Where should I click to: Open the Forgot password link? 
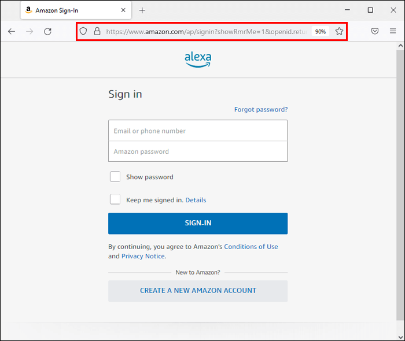pos(261,109)
